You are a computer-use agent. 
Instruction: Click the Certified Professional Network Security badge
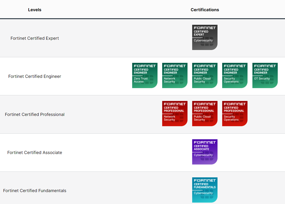175,113
